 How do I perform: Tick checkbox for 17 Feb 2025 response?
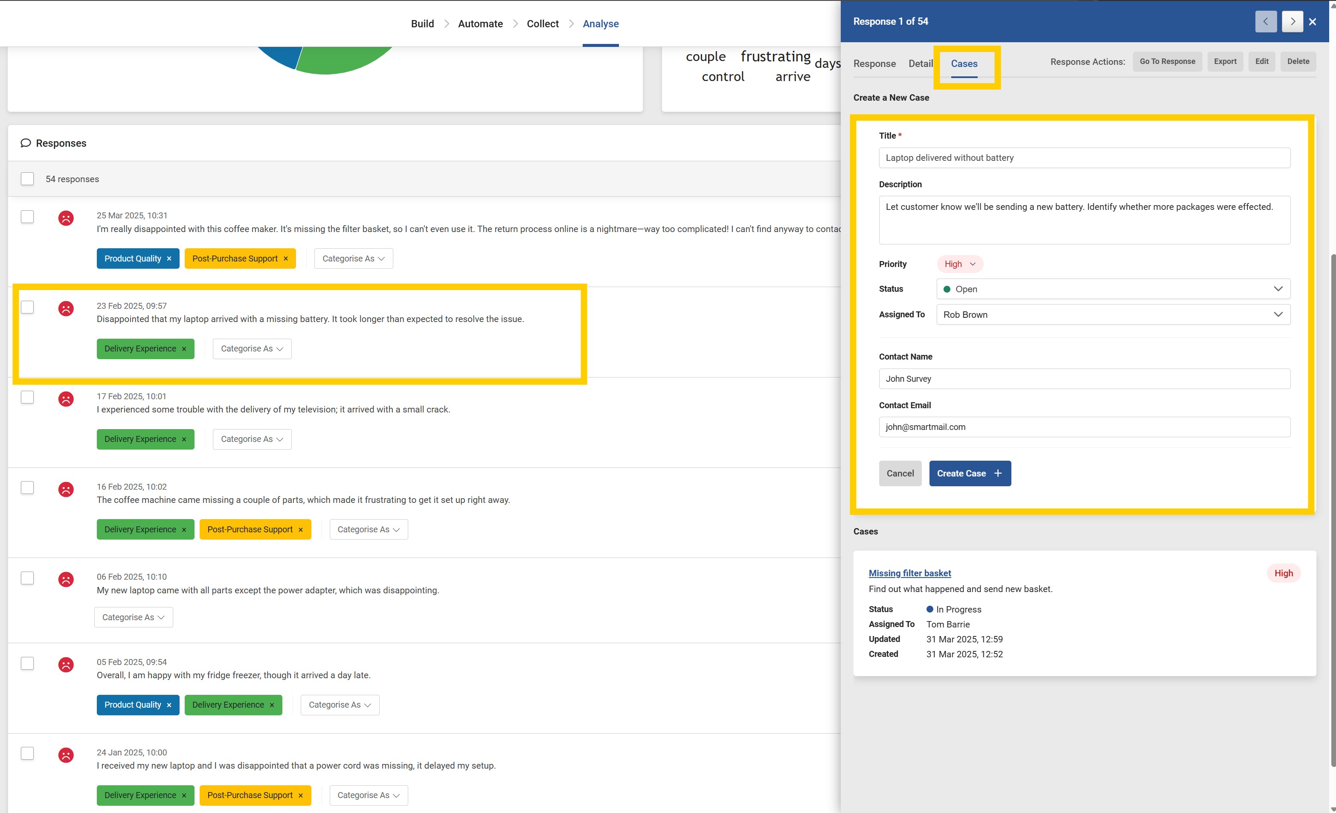(x=27, y=398)
